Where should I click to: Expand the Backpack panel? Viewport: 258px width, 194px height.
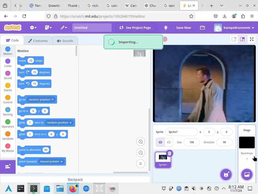pos(75,180)
